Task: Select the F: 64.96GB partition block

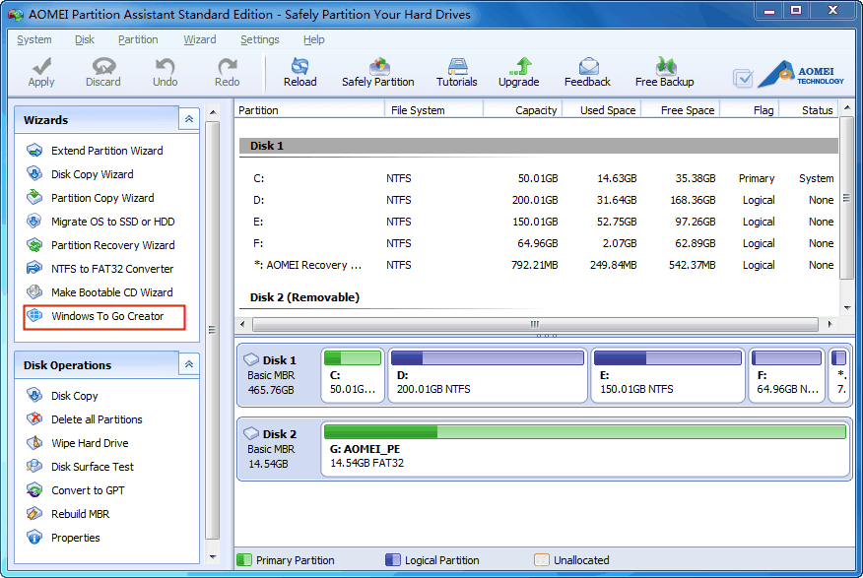Action: [x=787, y=375]
